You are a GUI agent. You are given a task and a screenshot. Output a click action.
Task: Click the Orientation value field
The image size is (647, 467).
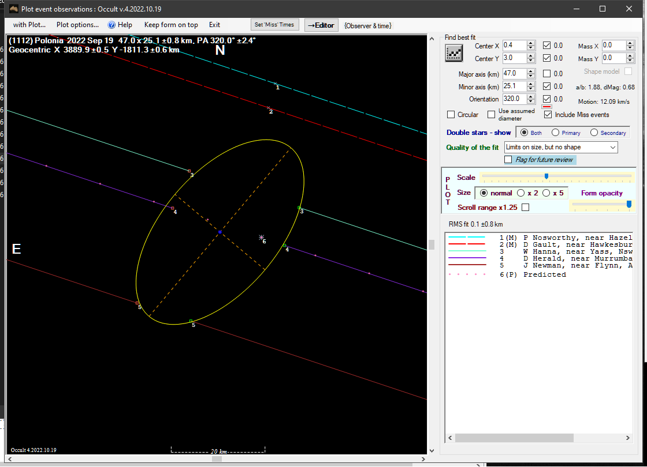(515, 99)
